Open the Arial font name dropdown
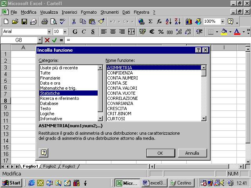This screenshot has height=188, width=251. tap(49, 32)
